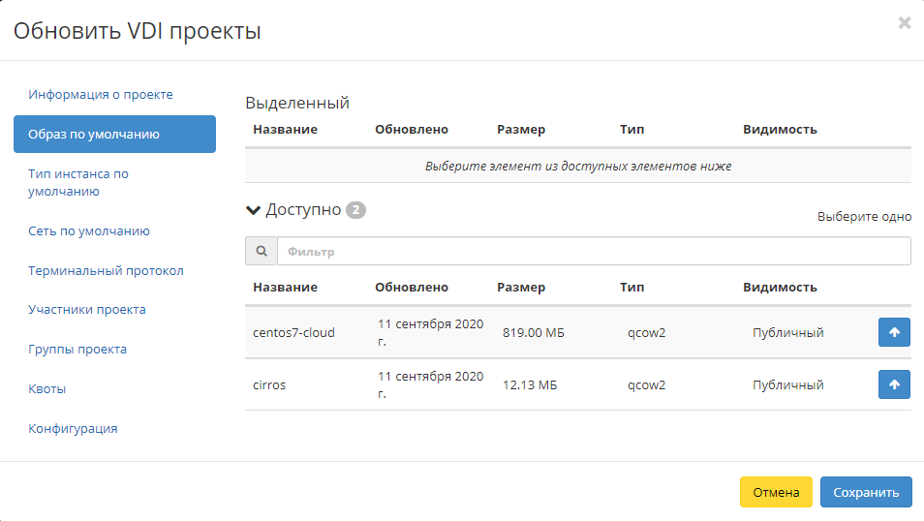Click the up-arrow button for centos7-cloud
The height and width of the screenshot is (521, 924).
point(893,332)
